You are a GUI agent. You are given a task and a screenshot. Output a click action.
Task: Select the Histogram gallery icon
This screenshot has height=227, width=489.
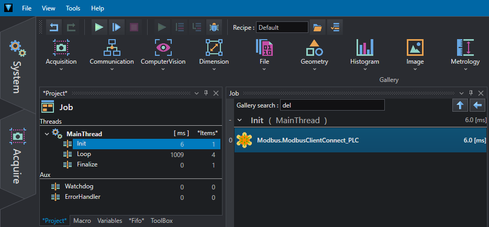click(364, 49)
